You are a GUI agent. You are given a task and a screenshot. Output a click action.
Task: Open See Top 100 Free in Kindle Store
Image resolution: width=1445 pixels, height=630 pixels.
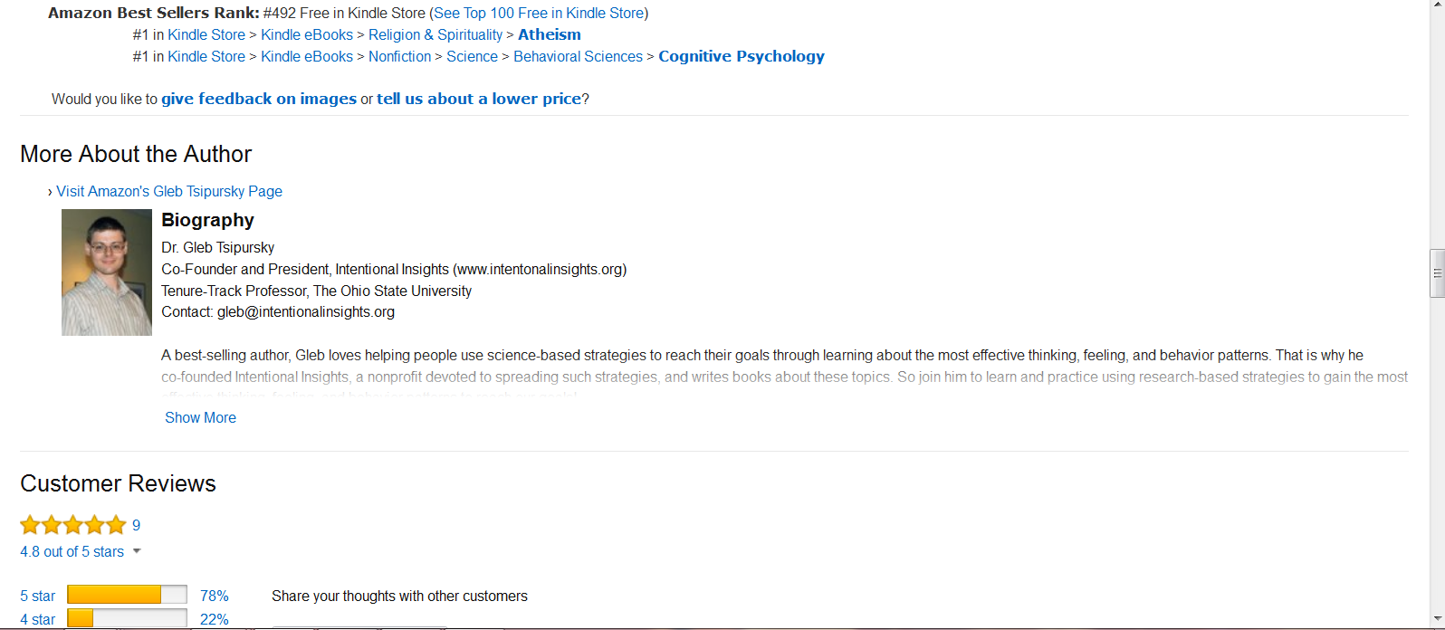pyautogui.click(x=539, y=13)
